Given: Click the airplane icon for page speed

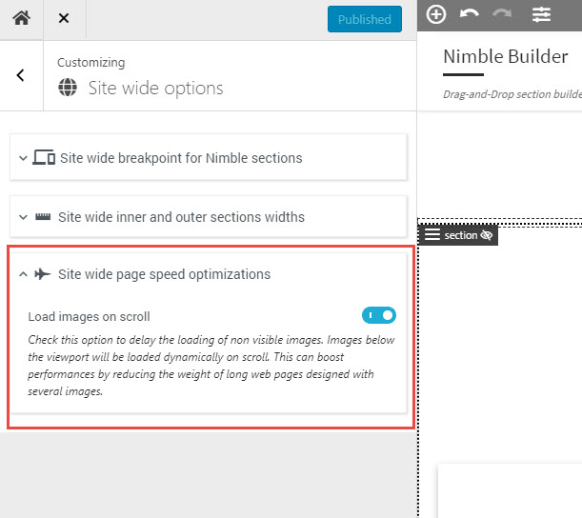Looking at the screenshot, I should [x=42, y=274].
